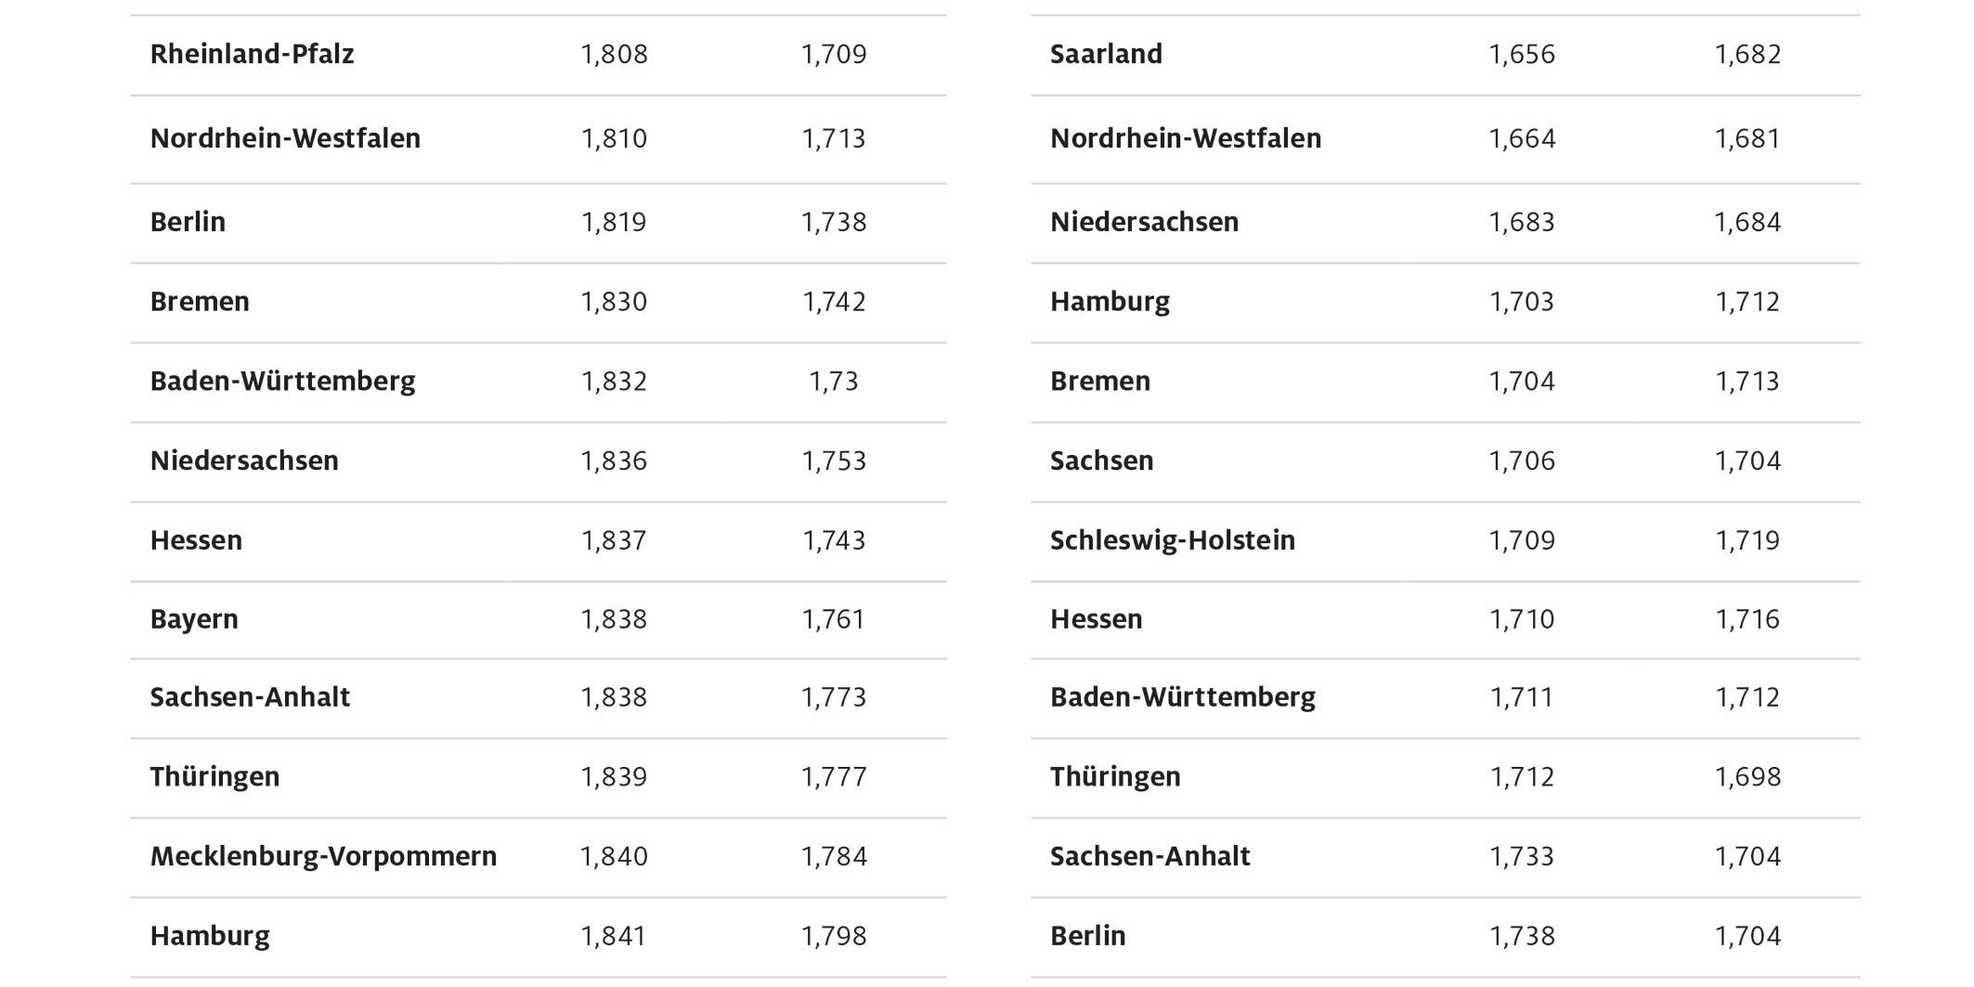1974x987 pixels.
Task: Click Bayern's 1,761 value
Action: (834, 619)
